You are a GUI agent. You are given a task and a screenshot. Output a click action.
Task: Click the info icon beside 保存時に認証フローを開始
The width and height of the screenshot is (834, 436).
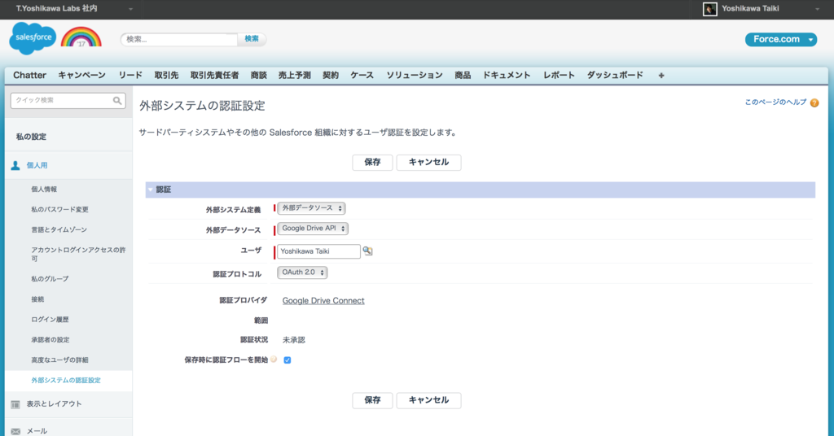(274, 360)
